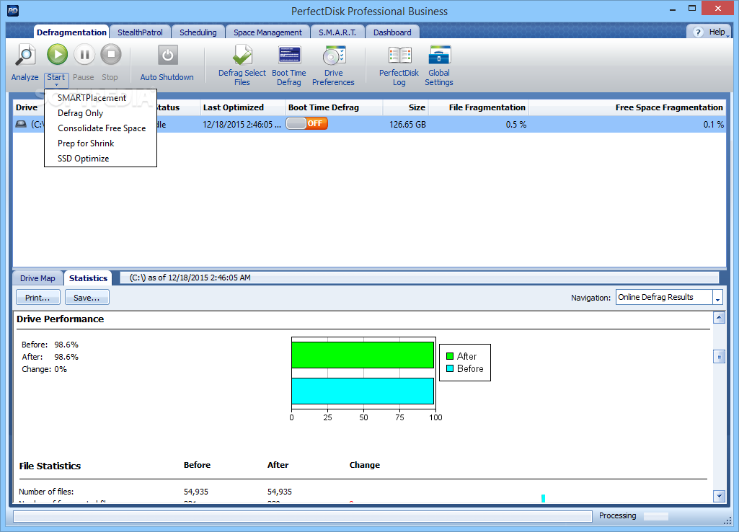The image size is (739, 532).
Task: Click the bottom progress bar
Action: 303,517
